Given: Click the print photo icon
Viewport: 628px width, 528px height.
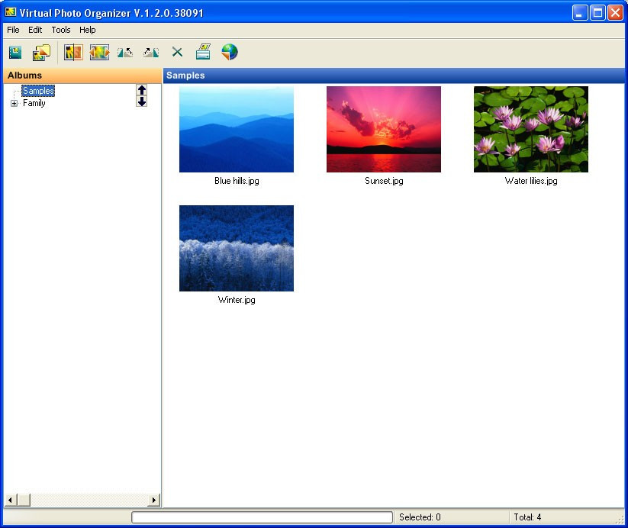Looking at the screenshot, I should pos(203,52).
